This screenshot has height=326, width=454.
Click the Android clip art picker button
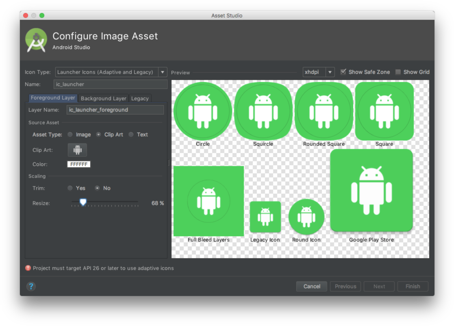77,150
